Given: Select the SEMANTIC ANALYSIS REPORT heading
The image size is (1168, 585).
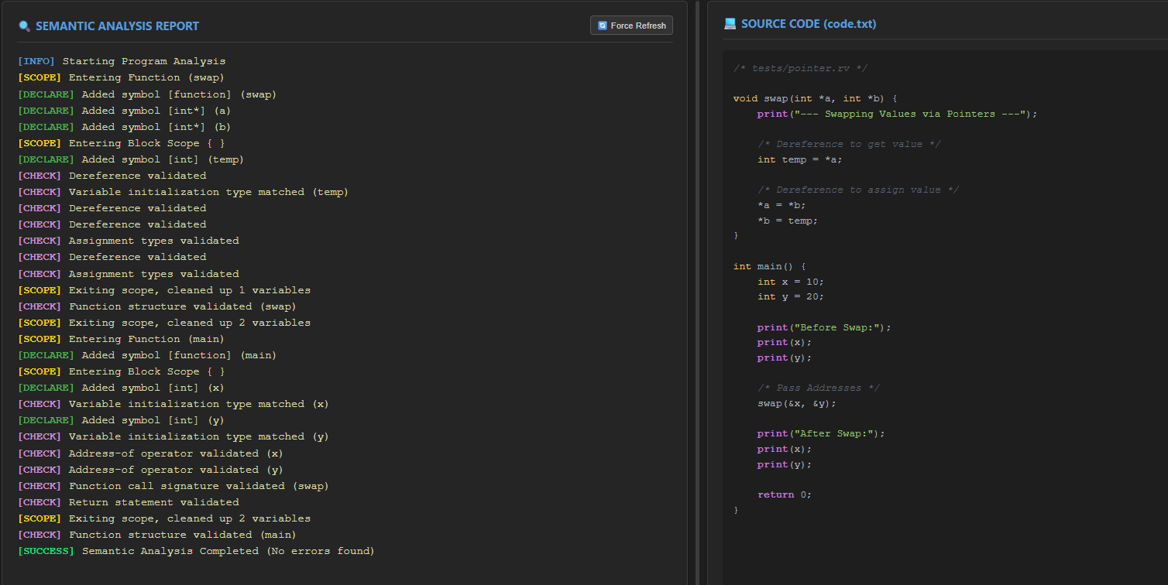Looking at the screenshot, I should [117, 26].
